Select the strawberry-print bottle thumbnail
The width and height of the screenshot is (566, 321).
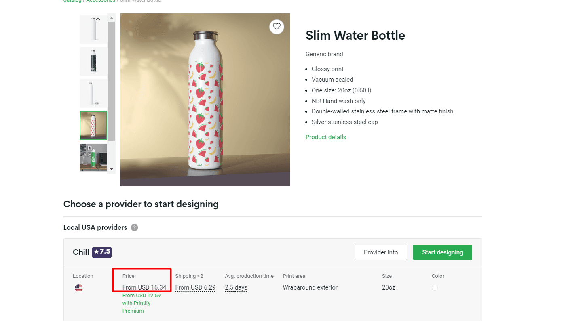point(93,125)
